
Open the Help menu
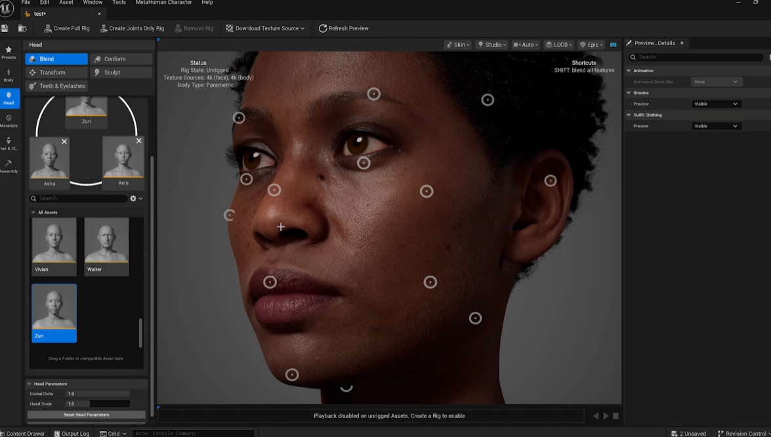tap(207, 3)
